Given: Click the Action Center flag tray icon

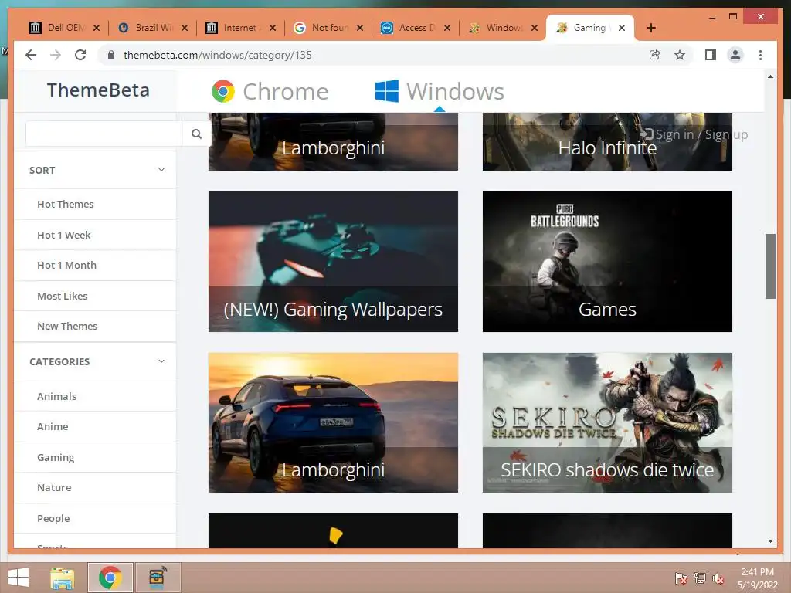Looking at the screenshot, I should coord(681,578).
